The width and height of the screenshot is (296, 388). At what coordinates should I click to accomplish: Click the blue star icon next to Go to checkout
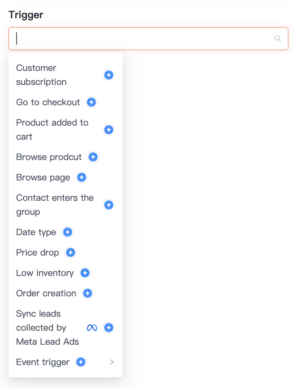[91, 102]
